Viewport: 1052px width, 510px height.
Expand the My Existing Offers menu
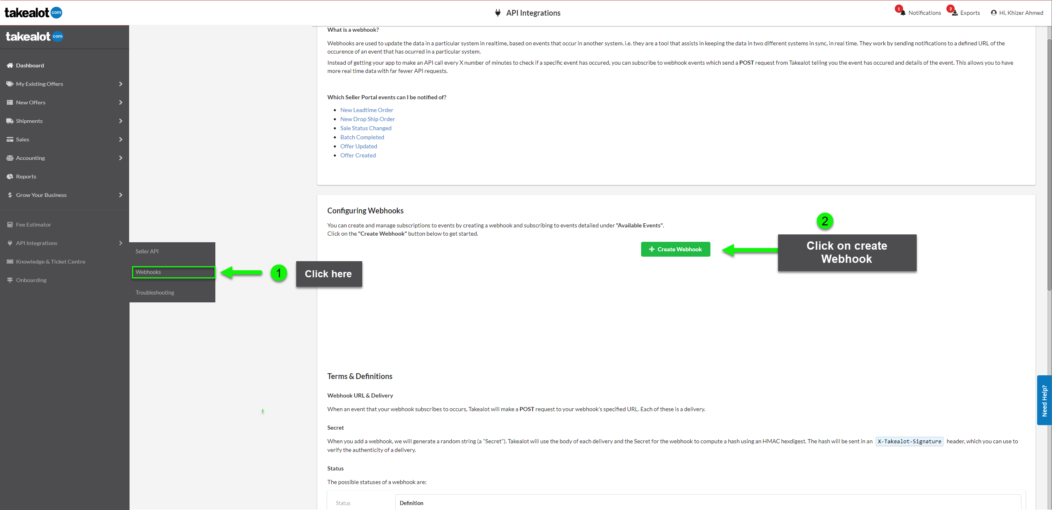39,84
